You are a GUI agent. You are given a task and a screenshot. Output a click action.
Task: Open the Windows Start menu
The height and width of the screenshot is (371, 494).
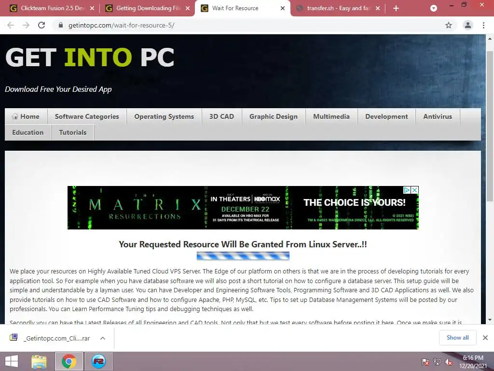point(12,361)
